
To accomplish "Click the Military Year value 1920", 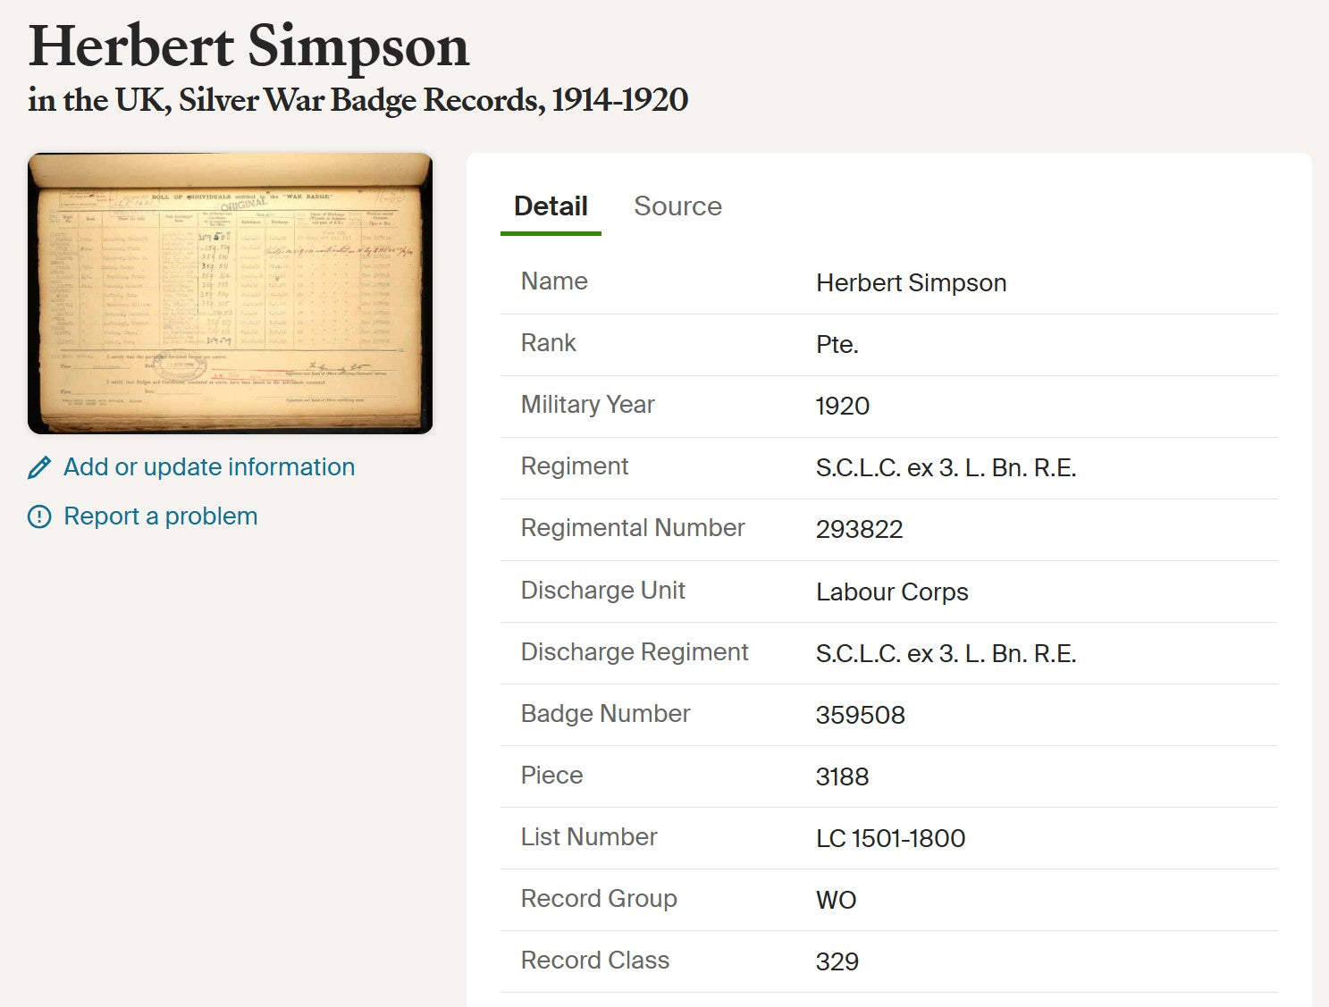I will tap(842, 407).
